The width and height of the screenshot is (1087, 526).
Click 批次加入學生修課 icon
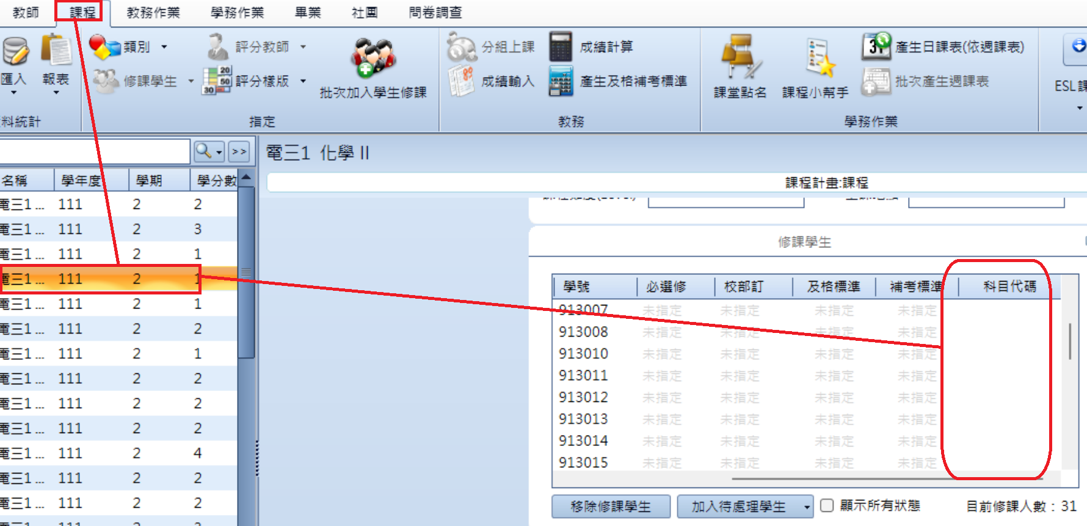(x=373, y=59)
